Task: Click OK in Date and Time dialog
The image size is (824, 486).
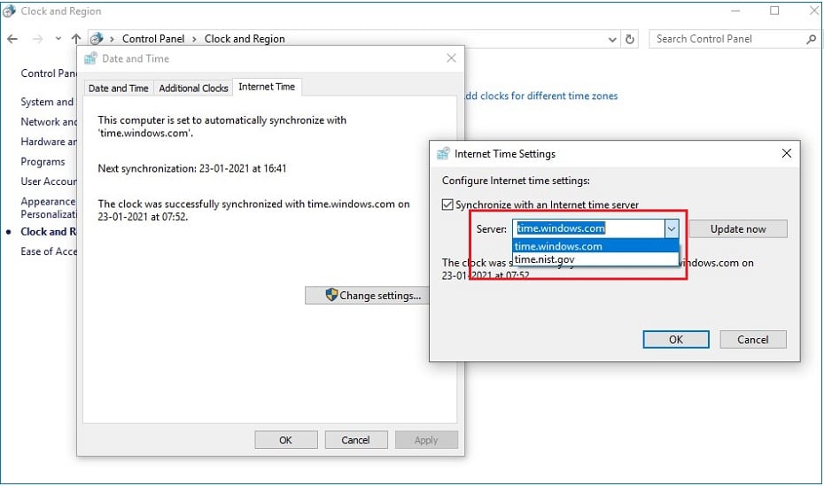Action: click(x=286, y=440)
